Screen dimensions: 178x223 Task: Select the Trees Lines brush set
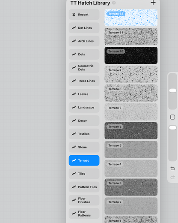point(84,81)
